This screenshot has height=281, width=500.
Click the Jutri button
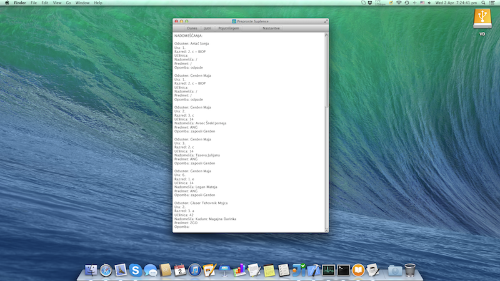click(x=207, y=29)
